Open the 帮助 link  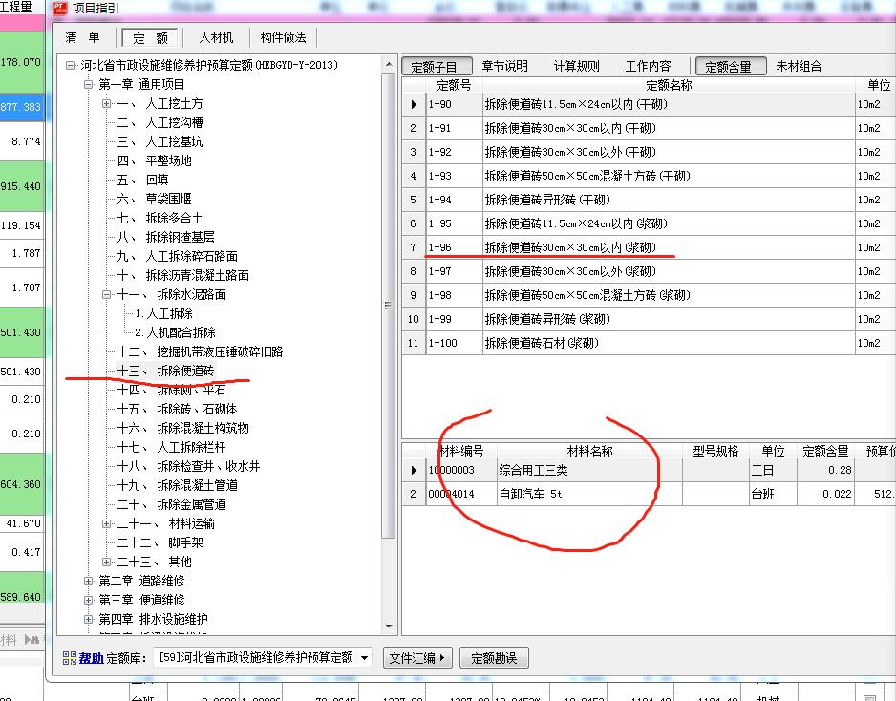point(92,658)
